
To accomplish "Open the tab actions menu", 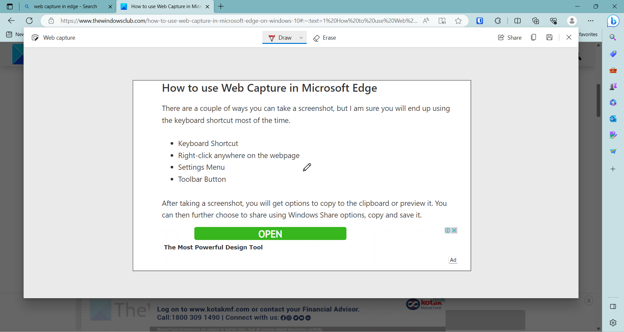I will point(10,7).
